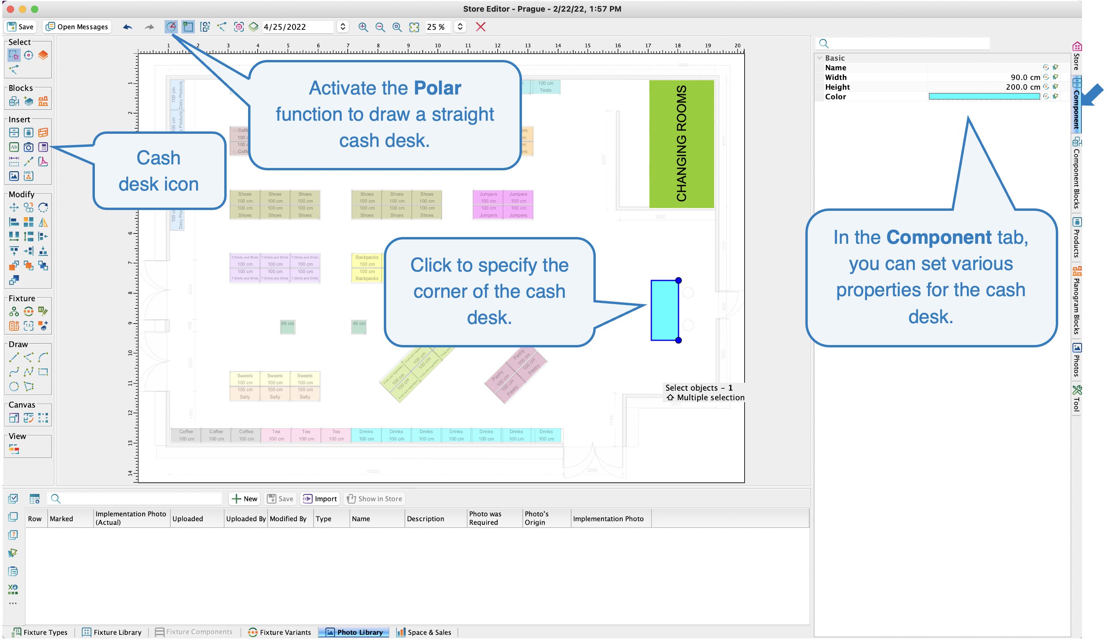
Task: Click the cyan Color swatch property
Action: coord(984,96)
